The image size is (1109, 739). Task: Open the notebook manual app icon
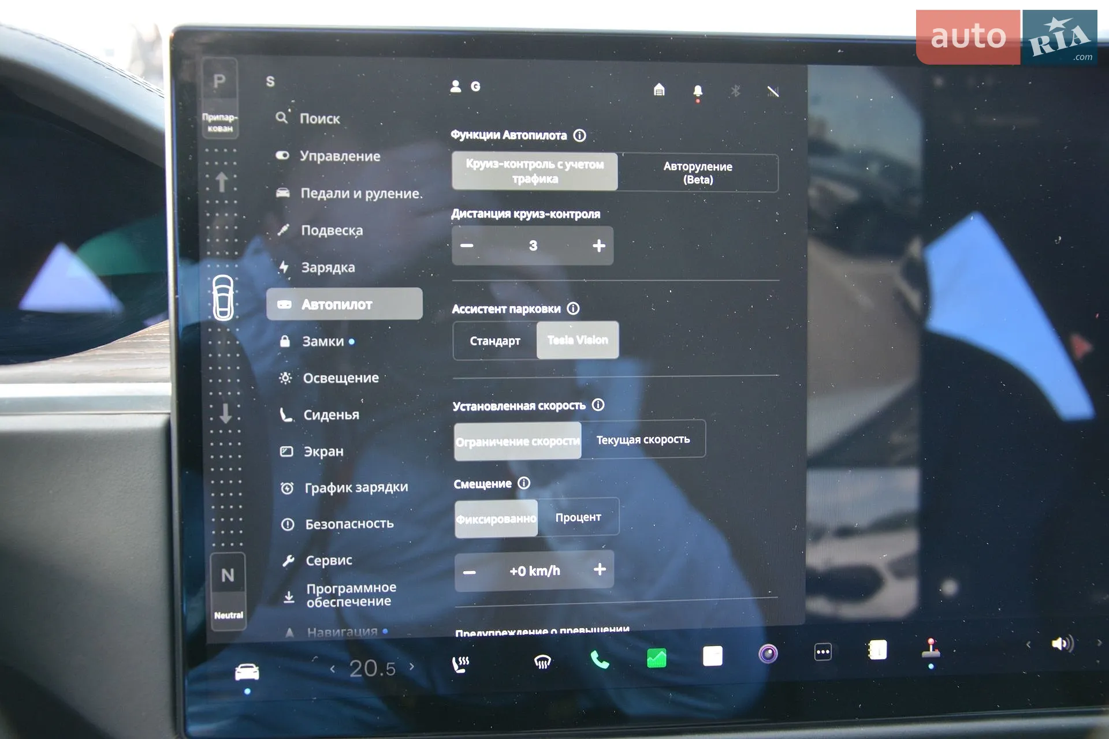877,650
